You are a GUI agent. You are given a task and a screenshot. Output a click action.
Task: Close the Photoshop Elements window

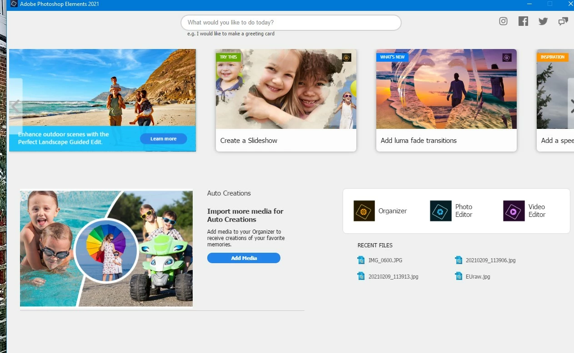click(570, 4)
